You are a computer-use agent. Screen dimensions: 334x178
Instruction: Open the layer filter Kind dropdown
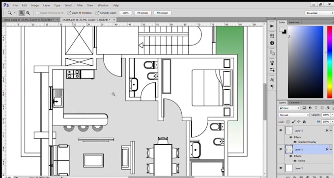(x=289, y=108)
